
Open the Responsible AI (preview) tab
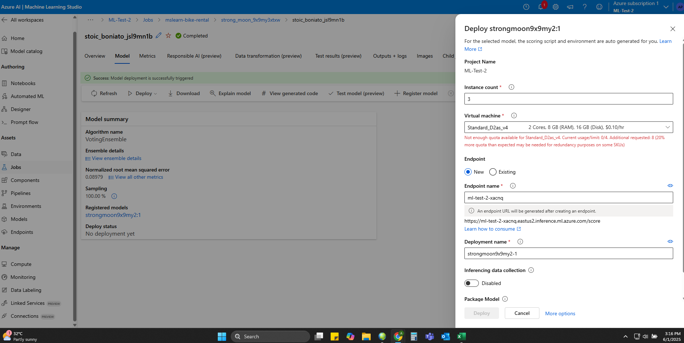click(194, 56)
